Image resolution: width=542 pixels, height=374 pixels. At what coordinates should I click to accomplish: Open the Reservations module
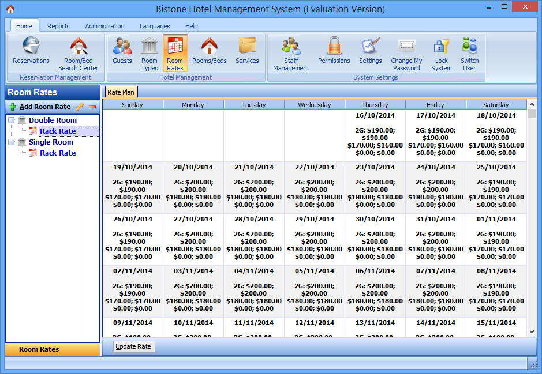[31, 50]
